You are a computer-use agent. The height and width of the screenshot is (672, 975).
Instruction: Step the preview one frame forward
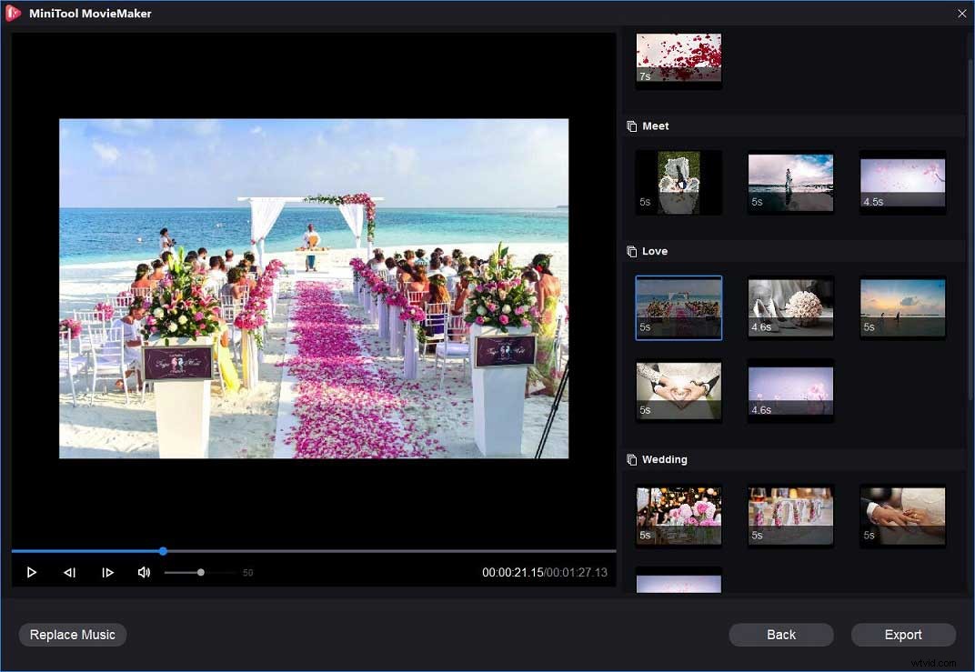point(108,572)
